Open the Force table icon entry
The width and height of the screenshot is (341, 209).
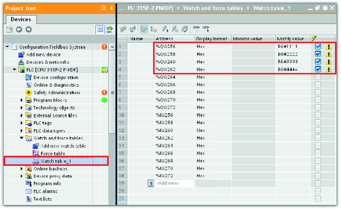tap(36, 154)
